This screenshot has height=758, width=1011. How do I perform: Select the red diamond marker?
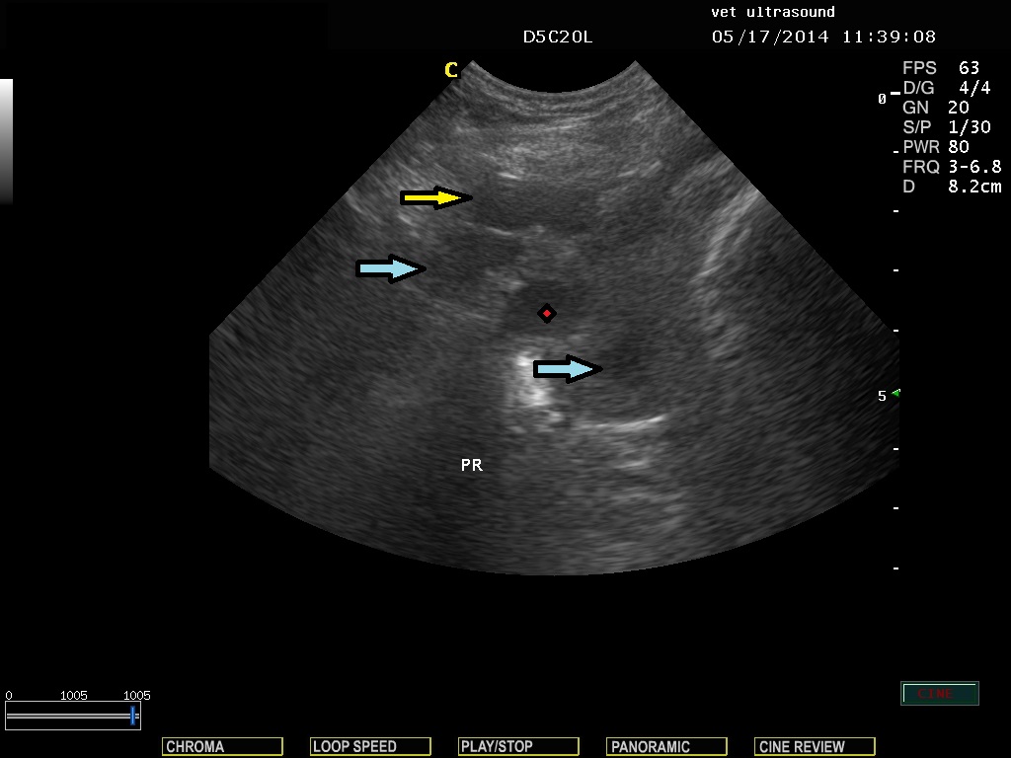546,314
